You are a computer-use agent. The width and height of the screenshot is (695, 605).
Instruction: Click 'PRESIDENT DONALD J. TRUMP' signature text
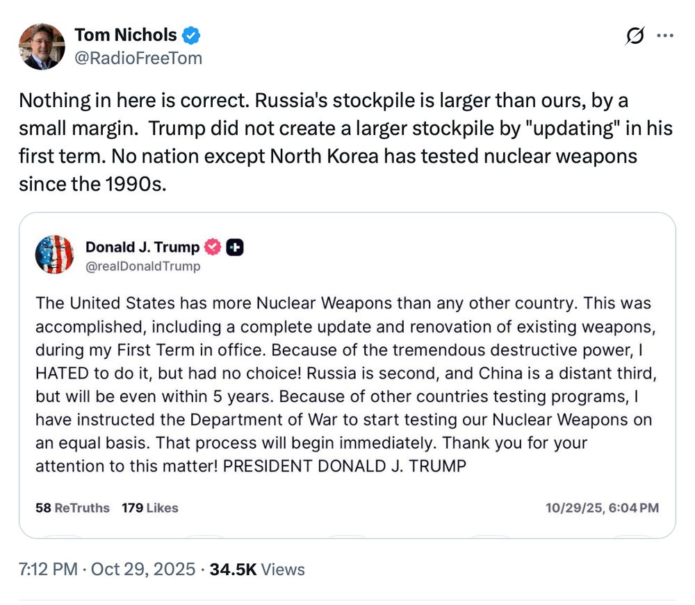(x=345, y=466)
